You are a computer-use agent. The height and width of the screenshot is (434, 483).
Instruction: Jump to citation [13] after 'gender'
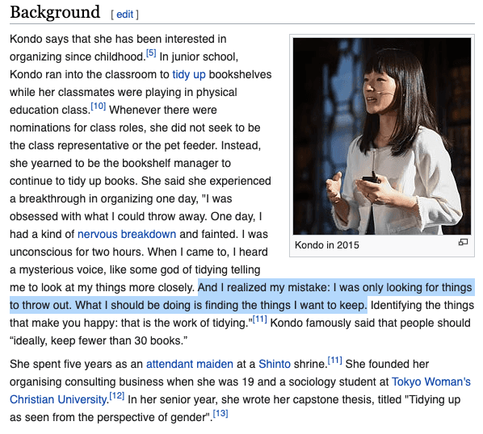[x=220, y=414]
